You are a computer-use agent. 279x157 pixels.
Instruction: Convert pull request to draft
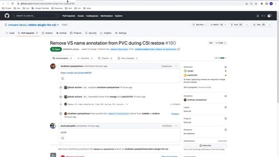click(x=204, y=87)
